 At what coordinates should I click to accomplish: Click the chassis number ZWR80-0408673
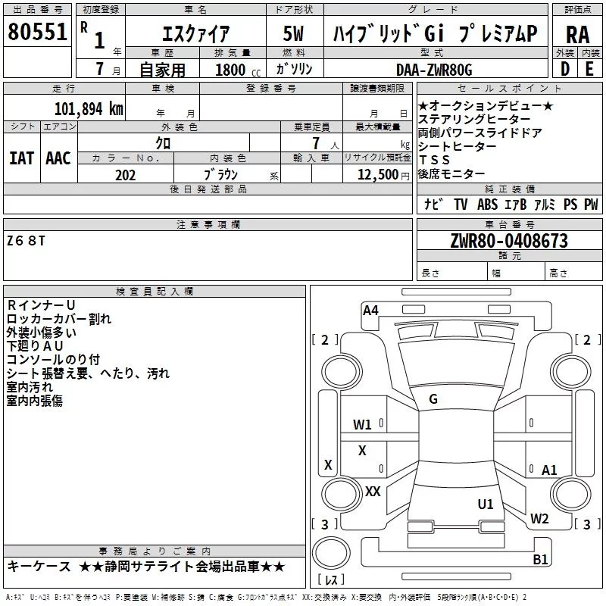(x=508, y=241)
